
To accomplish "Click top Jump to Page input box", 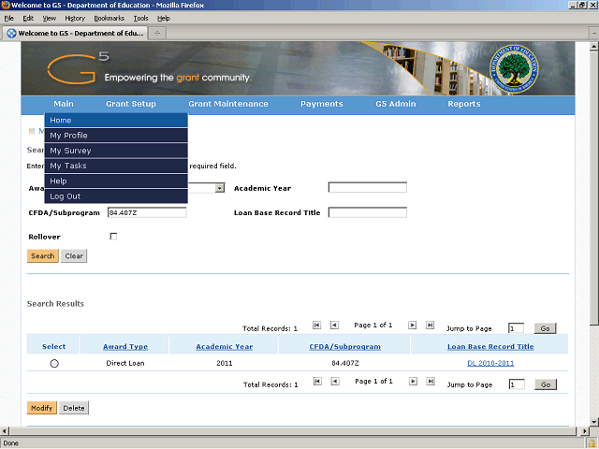I will 516,328.
